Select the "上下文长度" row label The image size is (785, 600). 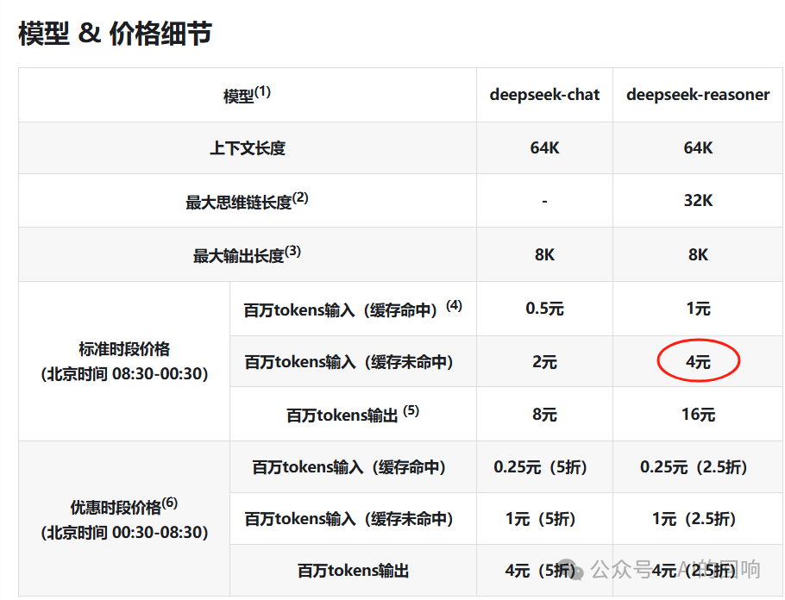click(x=248, y=148)
